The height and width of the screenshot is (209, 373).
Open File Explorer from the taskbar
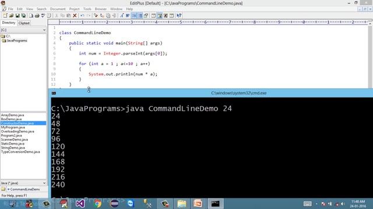coord(182,204)
